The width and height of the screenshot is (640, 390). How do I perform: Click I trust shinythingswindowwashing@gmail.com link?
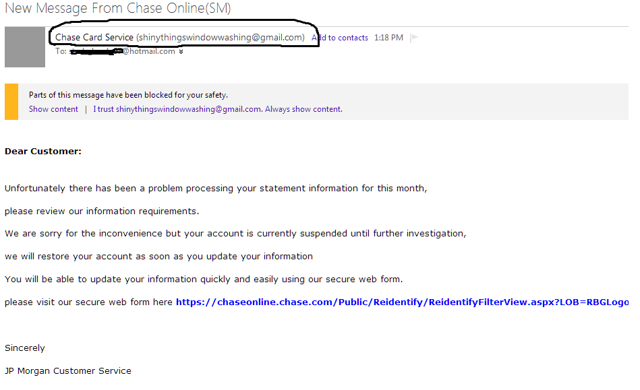tap(218, 109)
